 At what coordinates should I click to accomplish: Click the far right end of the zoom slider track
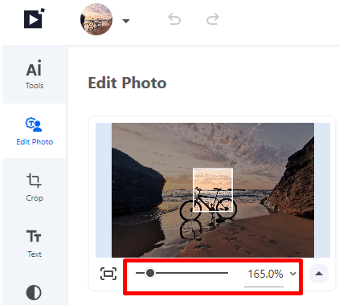(227, 273)
